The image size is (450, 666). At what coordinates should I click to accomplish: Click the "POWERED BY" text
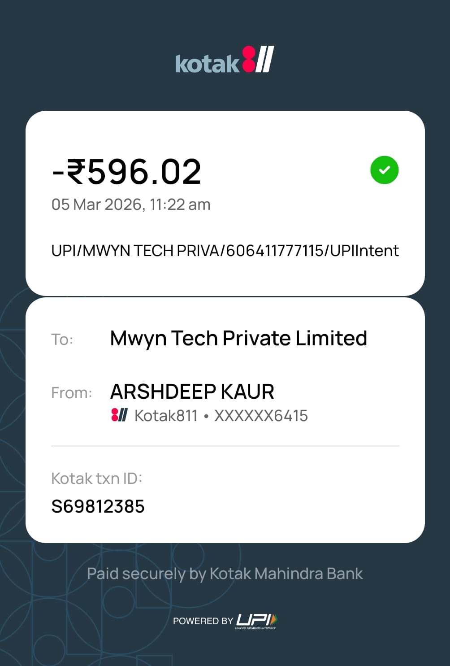coord(203,621)
